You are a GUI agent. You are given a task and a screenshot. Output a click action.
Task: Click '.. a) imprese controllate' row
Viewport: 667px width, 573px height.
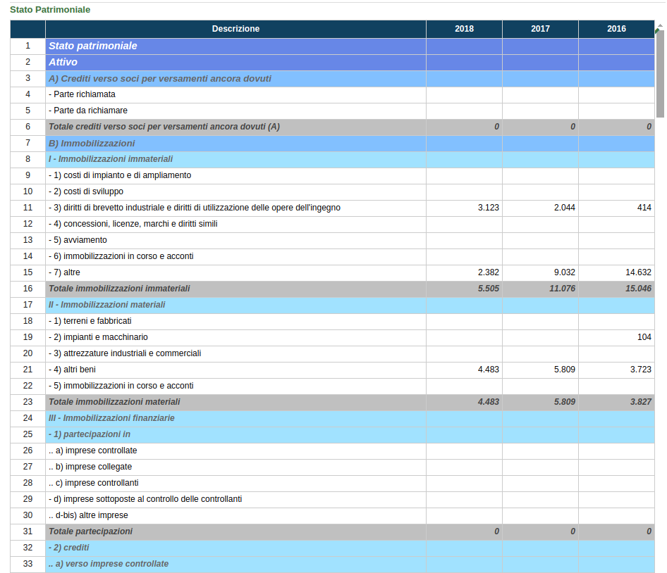332,451
